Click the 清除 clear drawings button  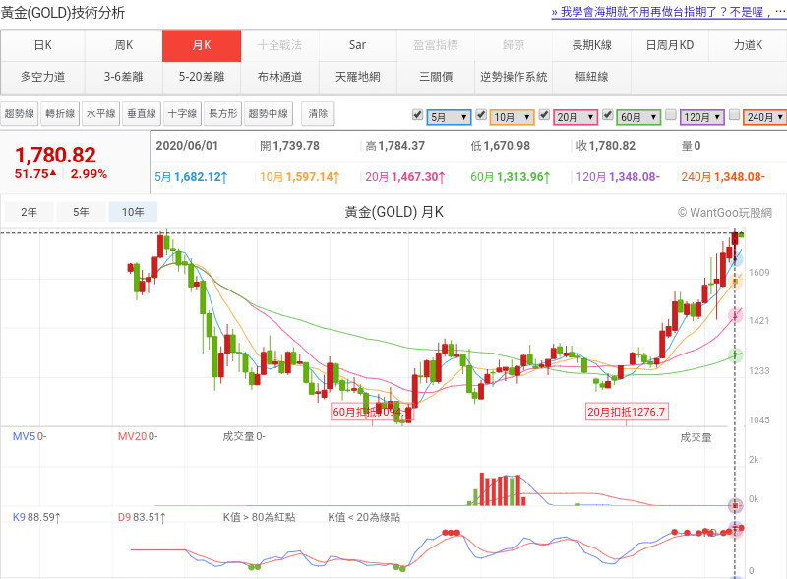[x=318, y=113]
